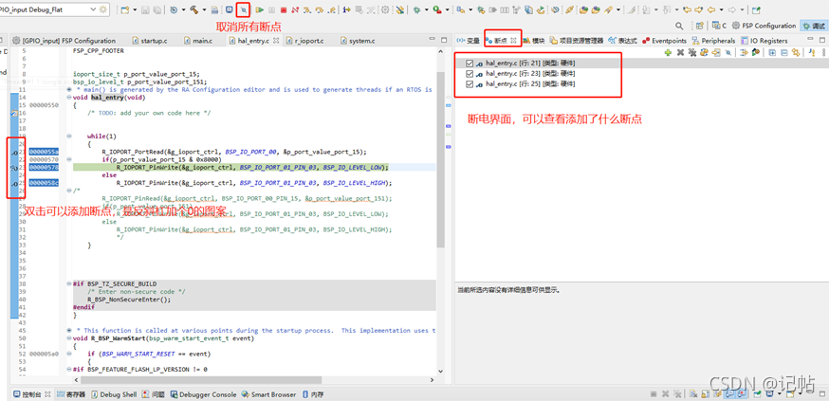The height and width of the screenshot is (401, 829).
Task: Switch to the FSP Configuration perspective
Action: 764,26
